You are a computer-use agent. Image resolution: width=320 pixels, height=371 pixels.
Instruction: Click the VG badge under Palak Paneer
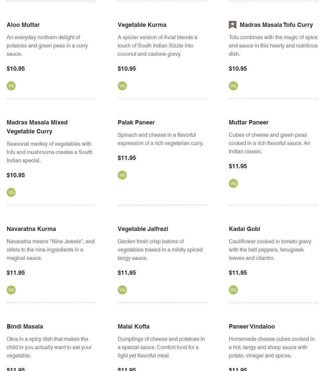pyautogui.click(x=122, y=175)
